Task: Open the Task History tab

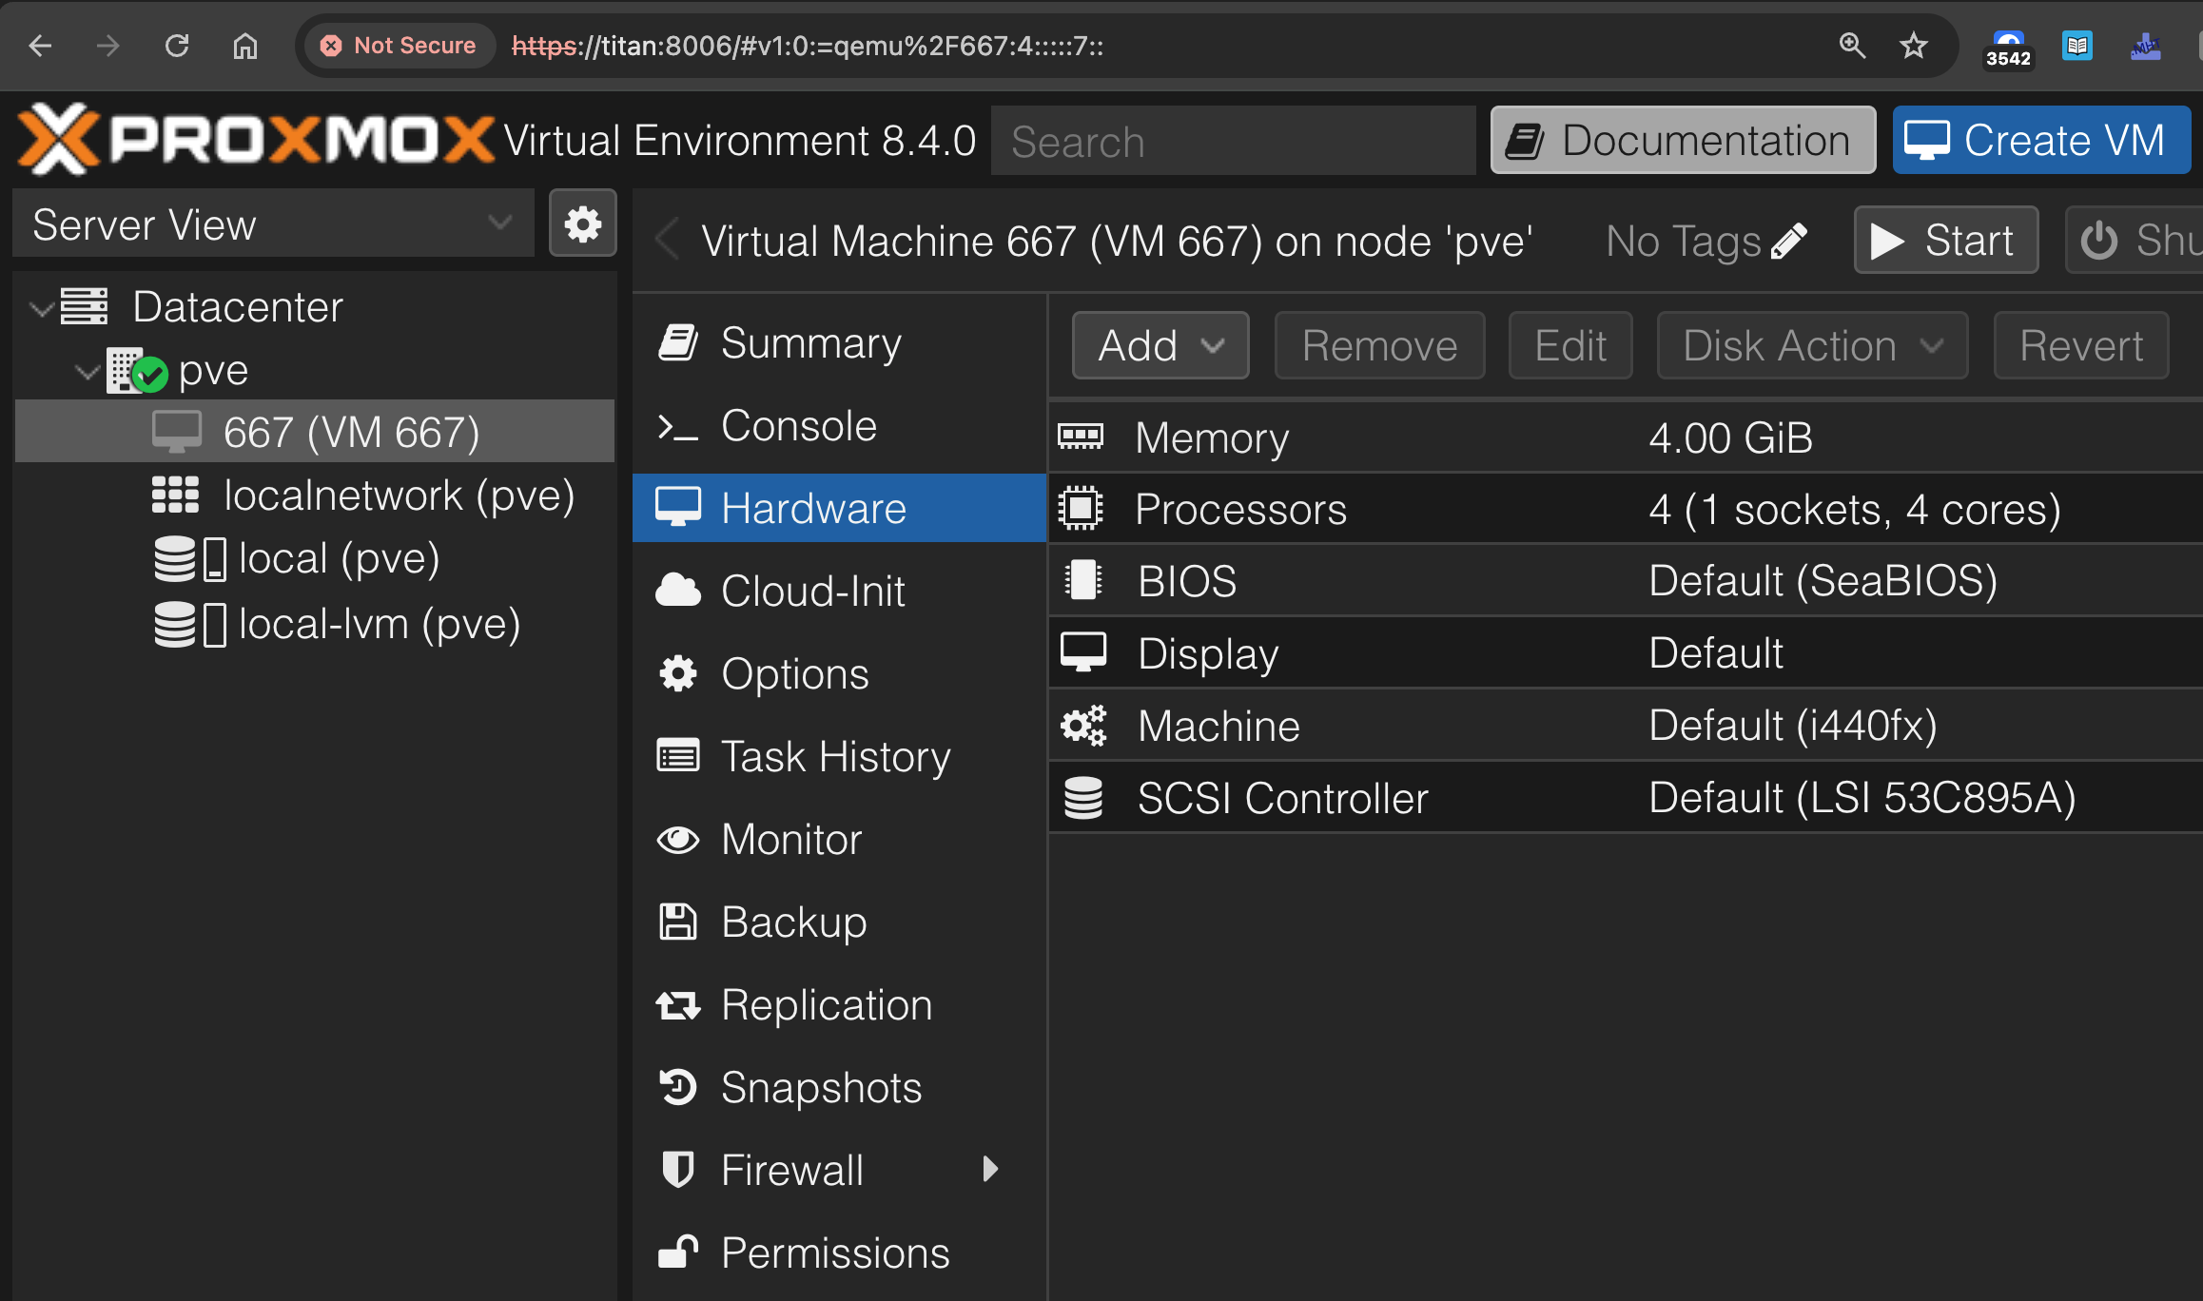Action: (839, 756)
